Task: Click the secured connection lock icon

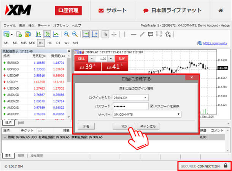Action: [226, 165]
